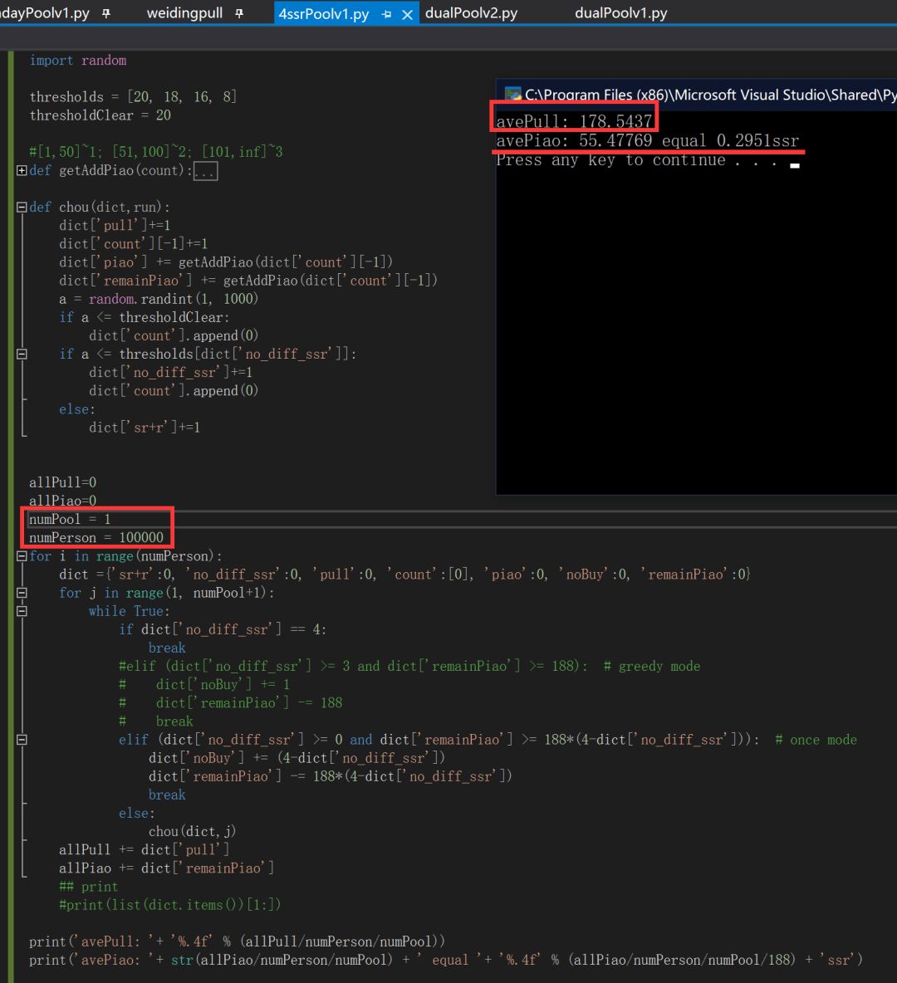Click the "print('avePiao: '" statement line
Viewport: 897px width, 983px height.
(x=446, y=960)
